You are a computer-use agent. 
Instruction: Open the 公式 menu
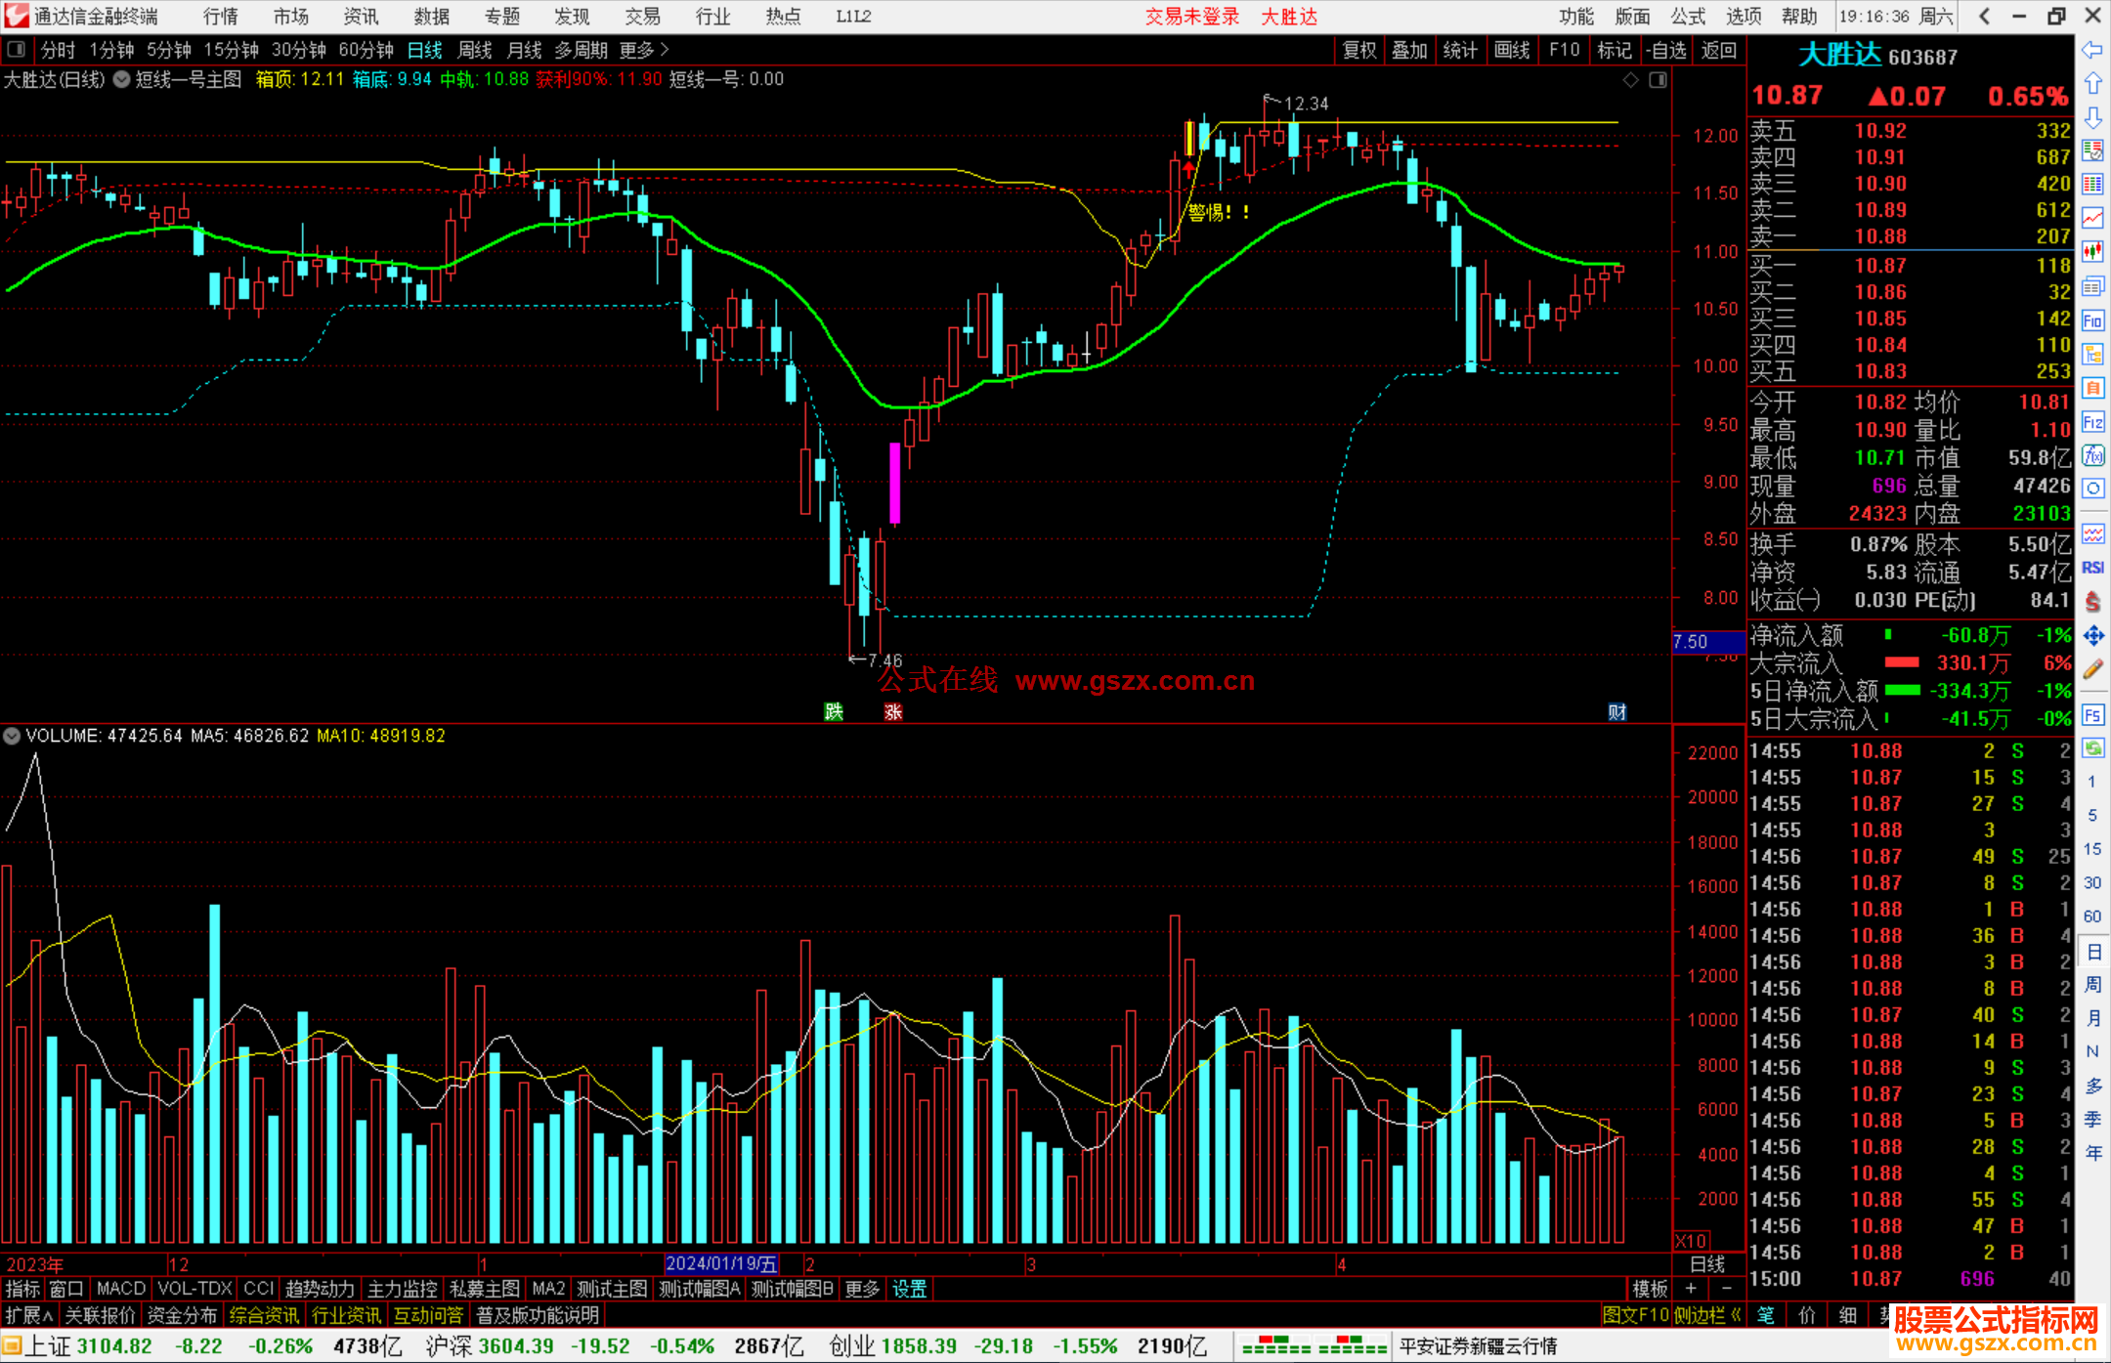[1688, 17]
